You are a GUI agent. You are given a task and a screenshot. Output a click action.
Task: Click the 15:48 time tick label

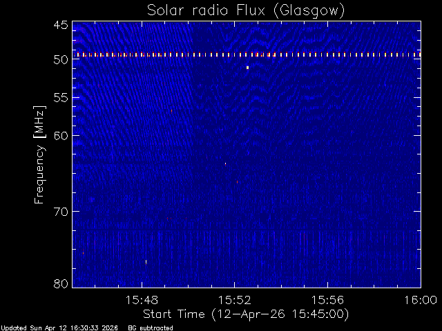click(x=142, y=300)
